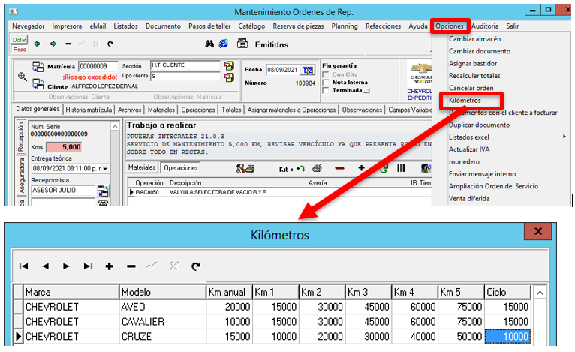The height and width of the screenshot is (352, 575).
Task: Click the telephone icon under Recepcionista
Action: (x=102, y=203)
